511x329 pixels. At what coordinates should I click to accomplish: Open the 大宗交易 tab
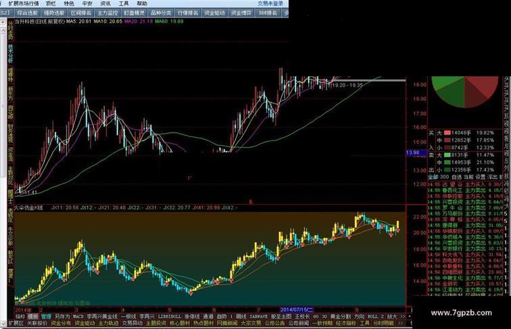[x=251, y=323]
